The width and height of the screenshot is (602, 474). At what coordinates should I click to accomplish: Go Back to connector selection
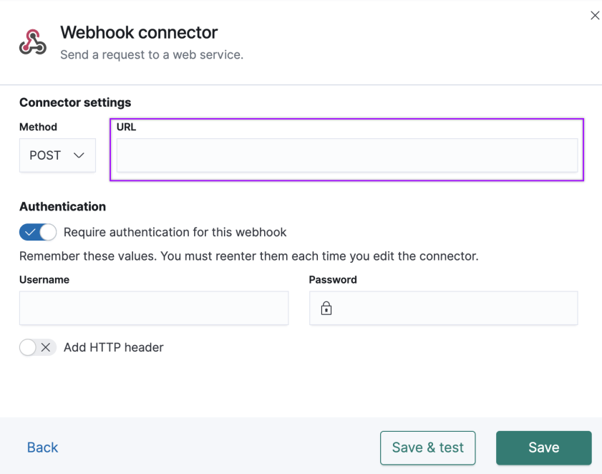pos(42,448)
